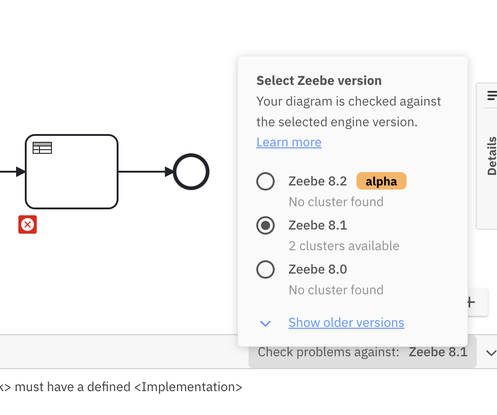Click the plus zoom button
Viewport: 497px width, 415px height.
tap(470, 302)
